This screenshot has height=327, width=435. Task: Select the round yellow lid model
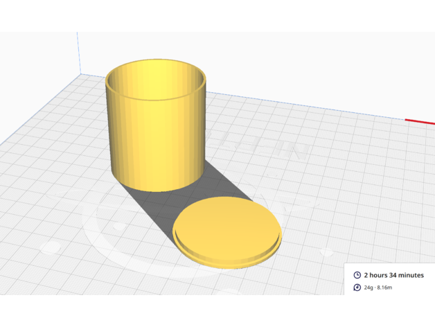click(227, 227)
